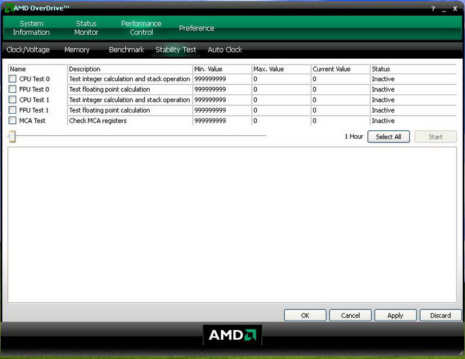
Task: Select the 'MCA Test' row label
Action: 32,121
